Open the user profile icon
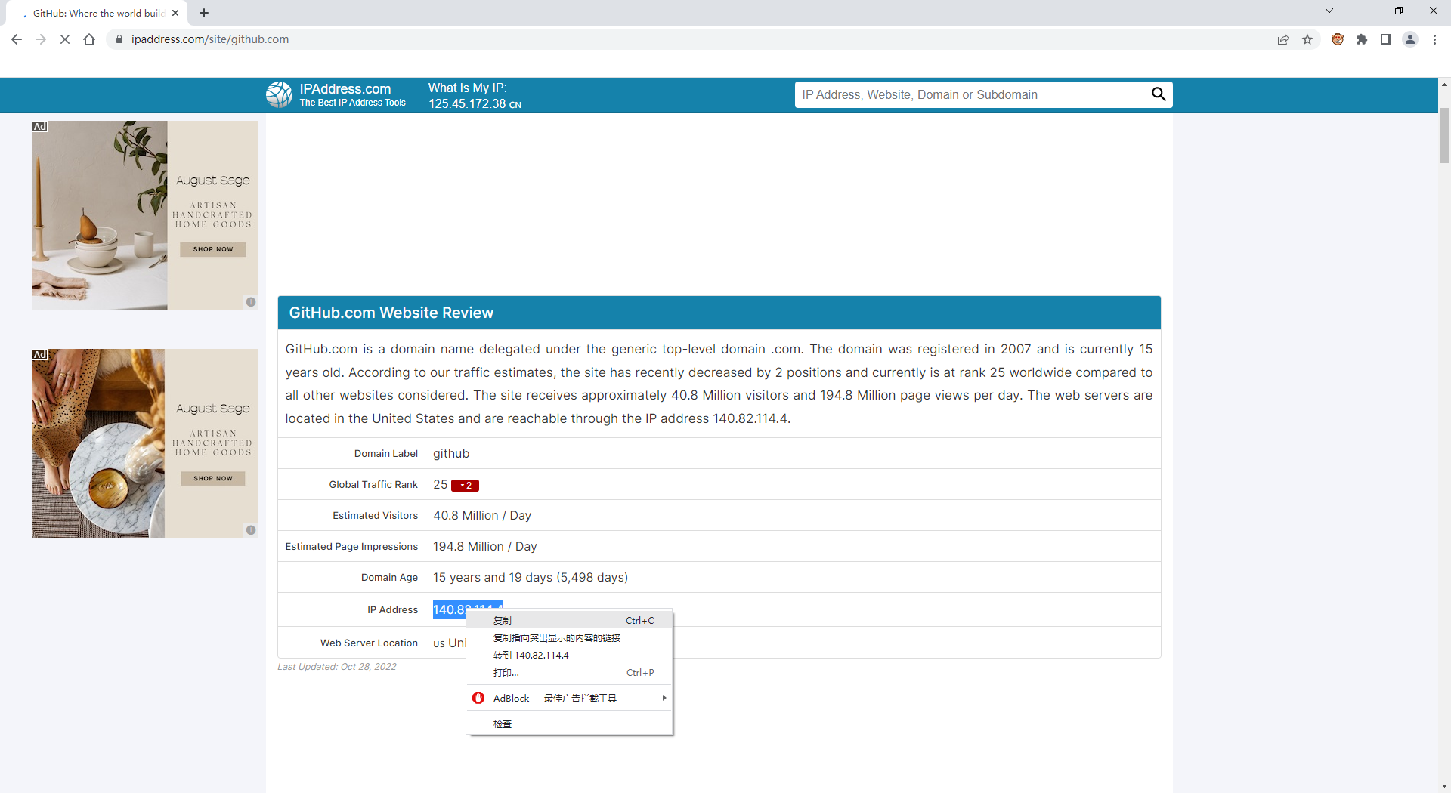The height and width of the screenshot is (793, 1451). 1410,39
